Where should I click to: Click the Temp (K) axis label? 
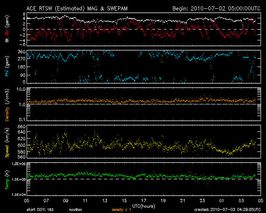pyautogui.click(x=6, y=179)
